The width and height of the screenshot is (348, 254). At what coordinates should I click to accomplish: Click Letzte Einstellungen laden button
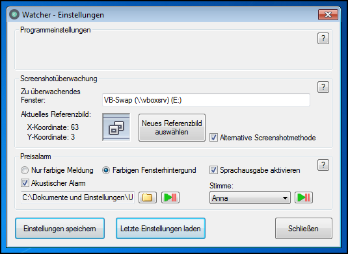tap(161, 229)
